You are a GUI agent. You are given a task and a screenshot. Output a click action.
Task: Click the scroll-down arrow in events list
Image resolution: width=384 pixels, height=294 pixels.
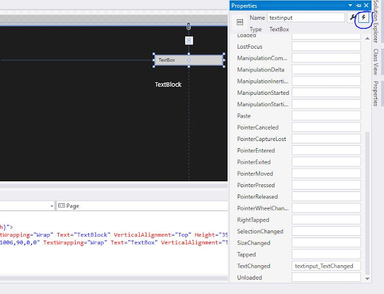[367, 278]
